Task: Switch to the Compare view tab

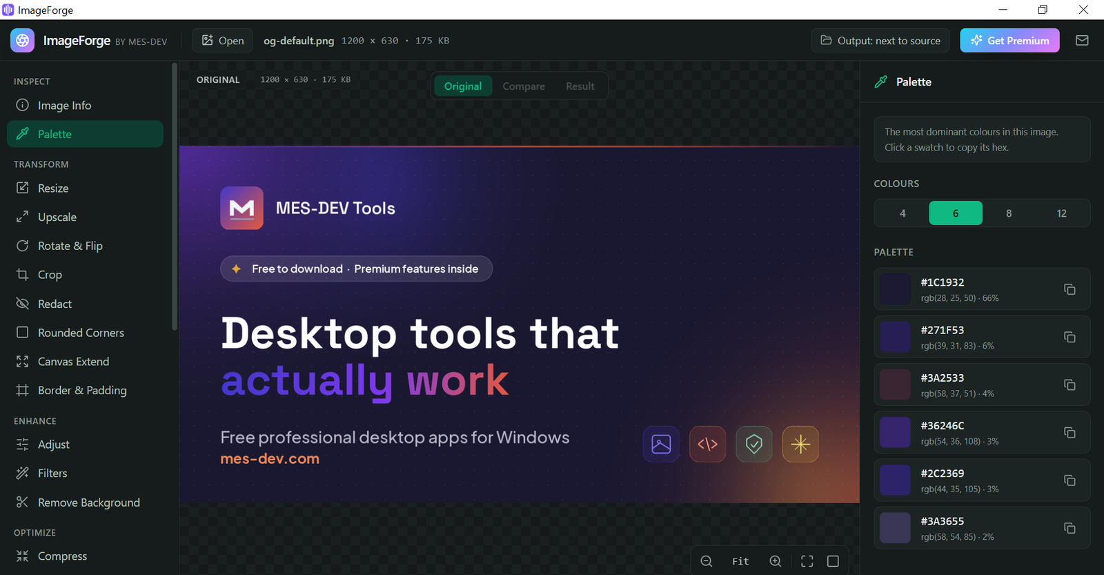Action: 524,86
